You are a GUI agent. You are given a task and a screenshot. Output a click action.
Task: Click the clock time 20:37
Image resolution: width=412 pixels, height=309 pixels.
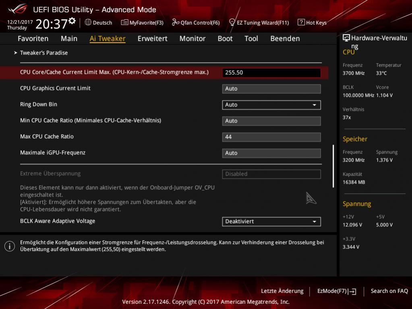pyautogui.click(x=52, y=24)
